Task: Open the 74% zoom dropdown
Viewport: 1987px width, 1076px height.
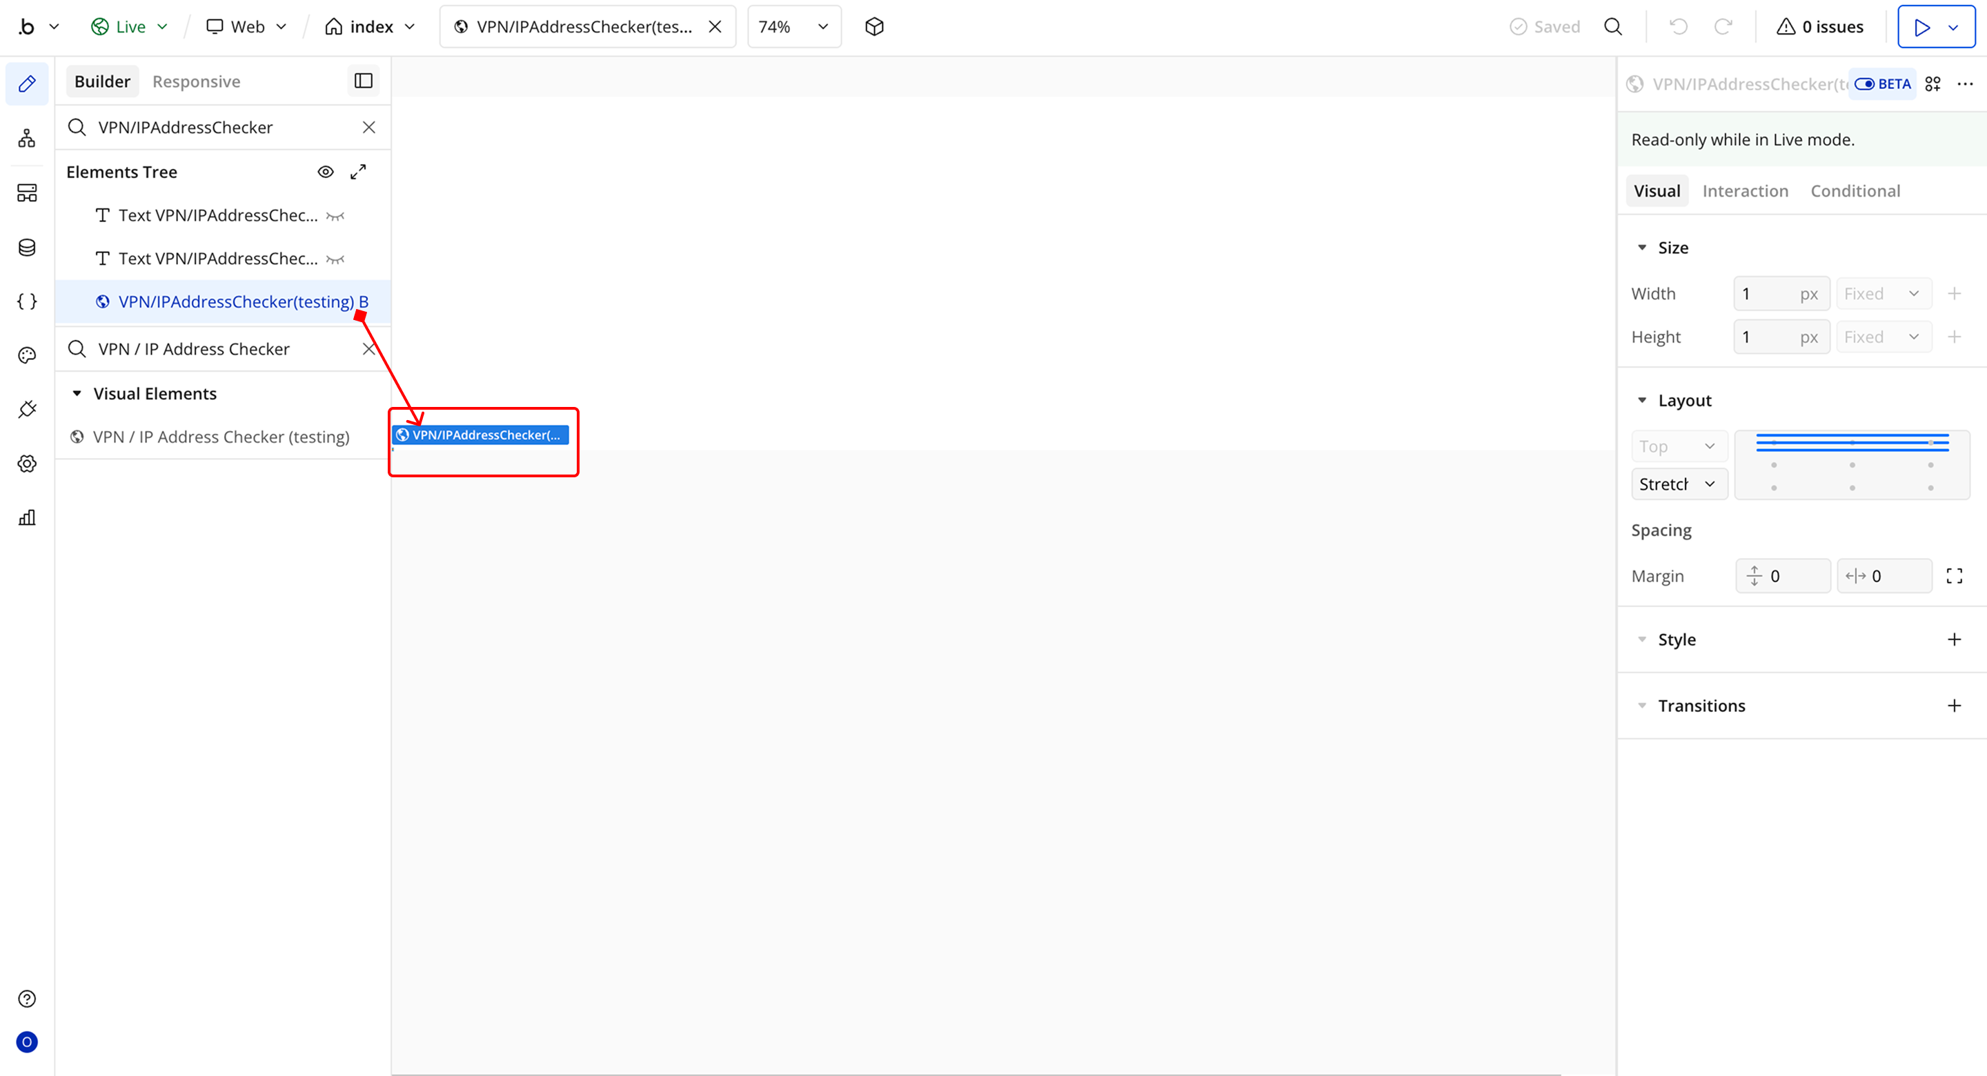Action: click(793, 27)
